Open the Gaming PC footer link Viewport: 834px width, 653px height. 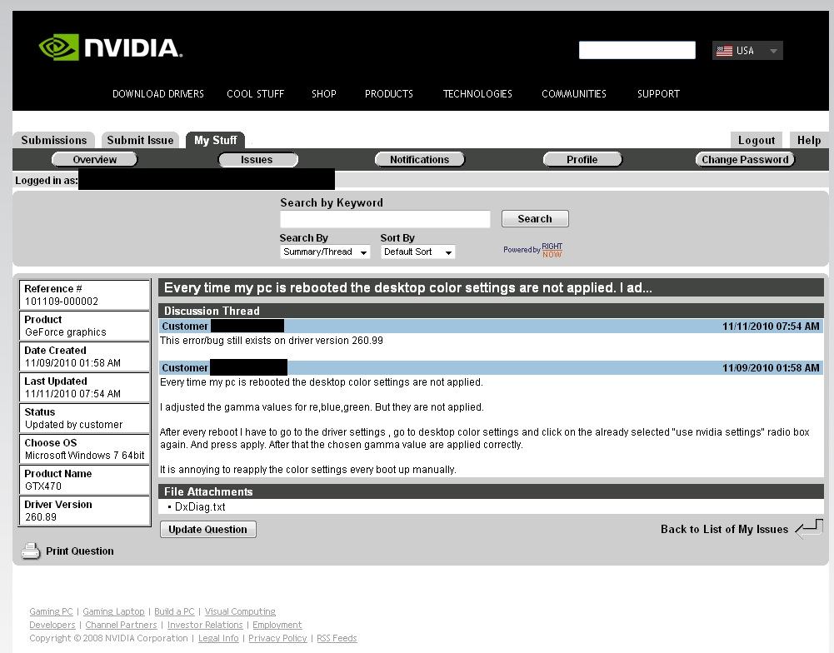51,611
